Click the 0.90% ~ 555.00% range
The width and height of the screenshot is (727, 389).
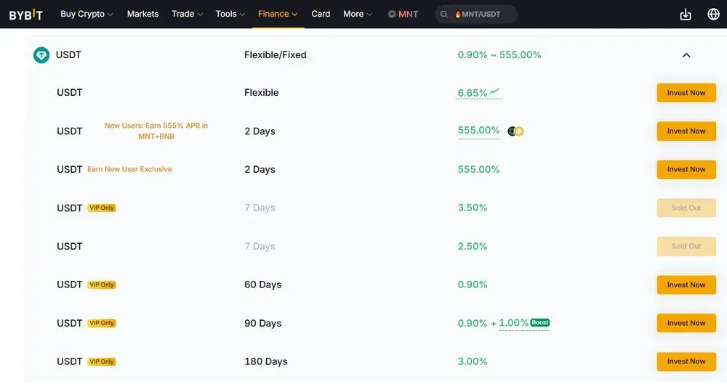[499, 55]
